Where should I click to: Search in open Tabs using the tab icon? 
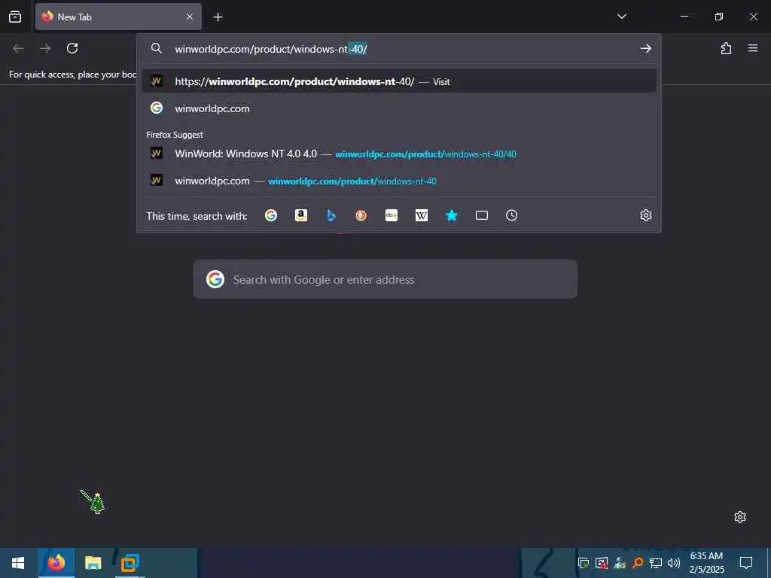point(482,215)
